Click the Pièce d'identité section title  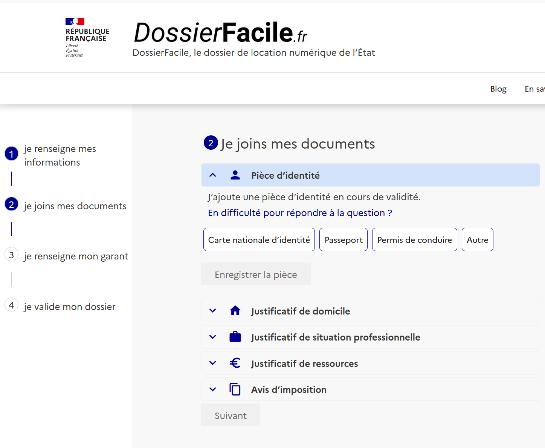285,175
